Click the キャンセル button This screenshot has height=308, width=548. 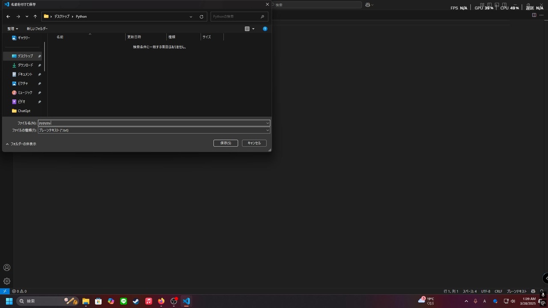pos(253,143)
